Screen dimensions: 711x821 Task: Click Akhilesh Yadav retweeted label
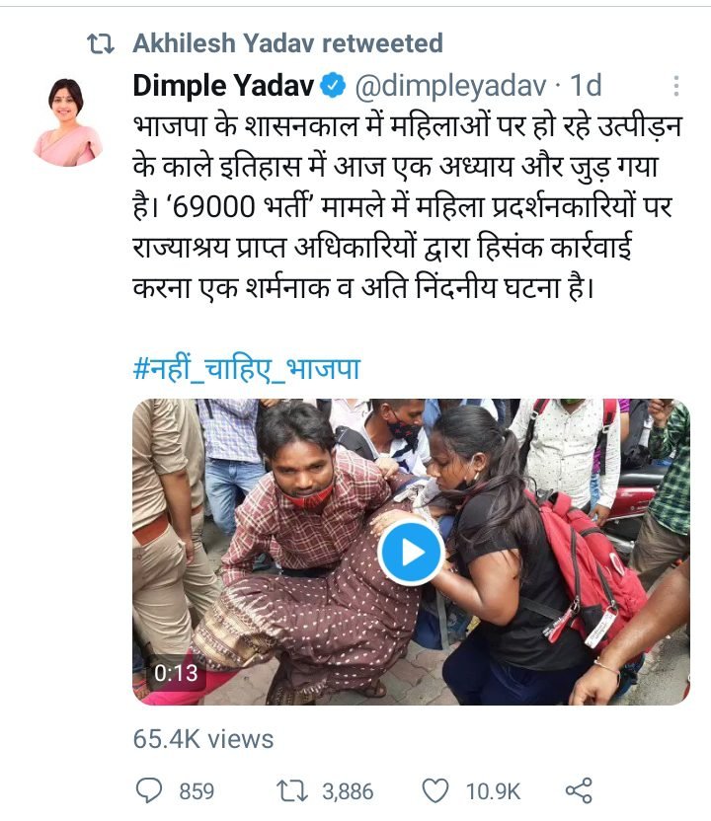coord(287,43)
